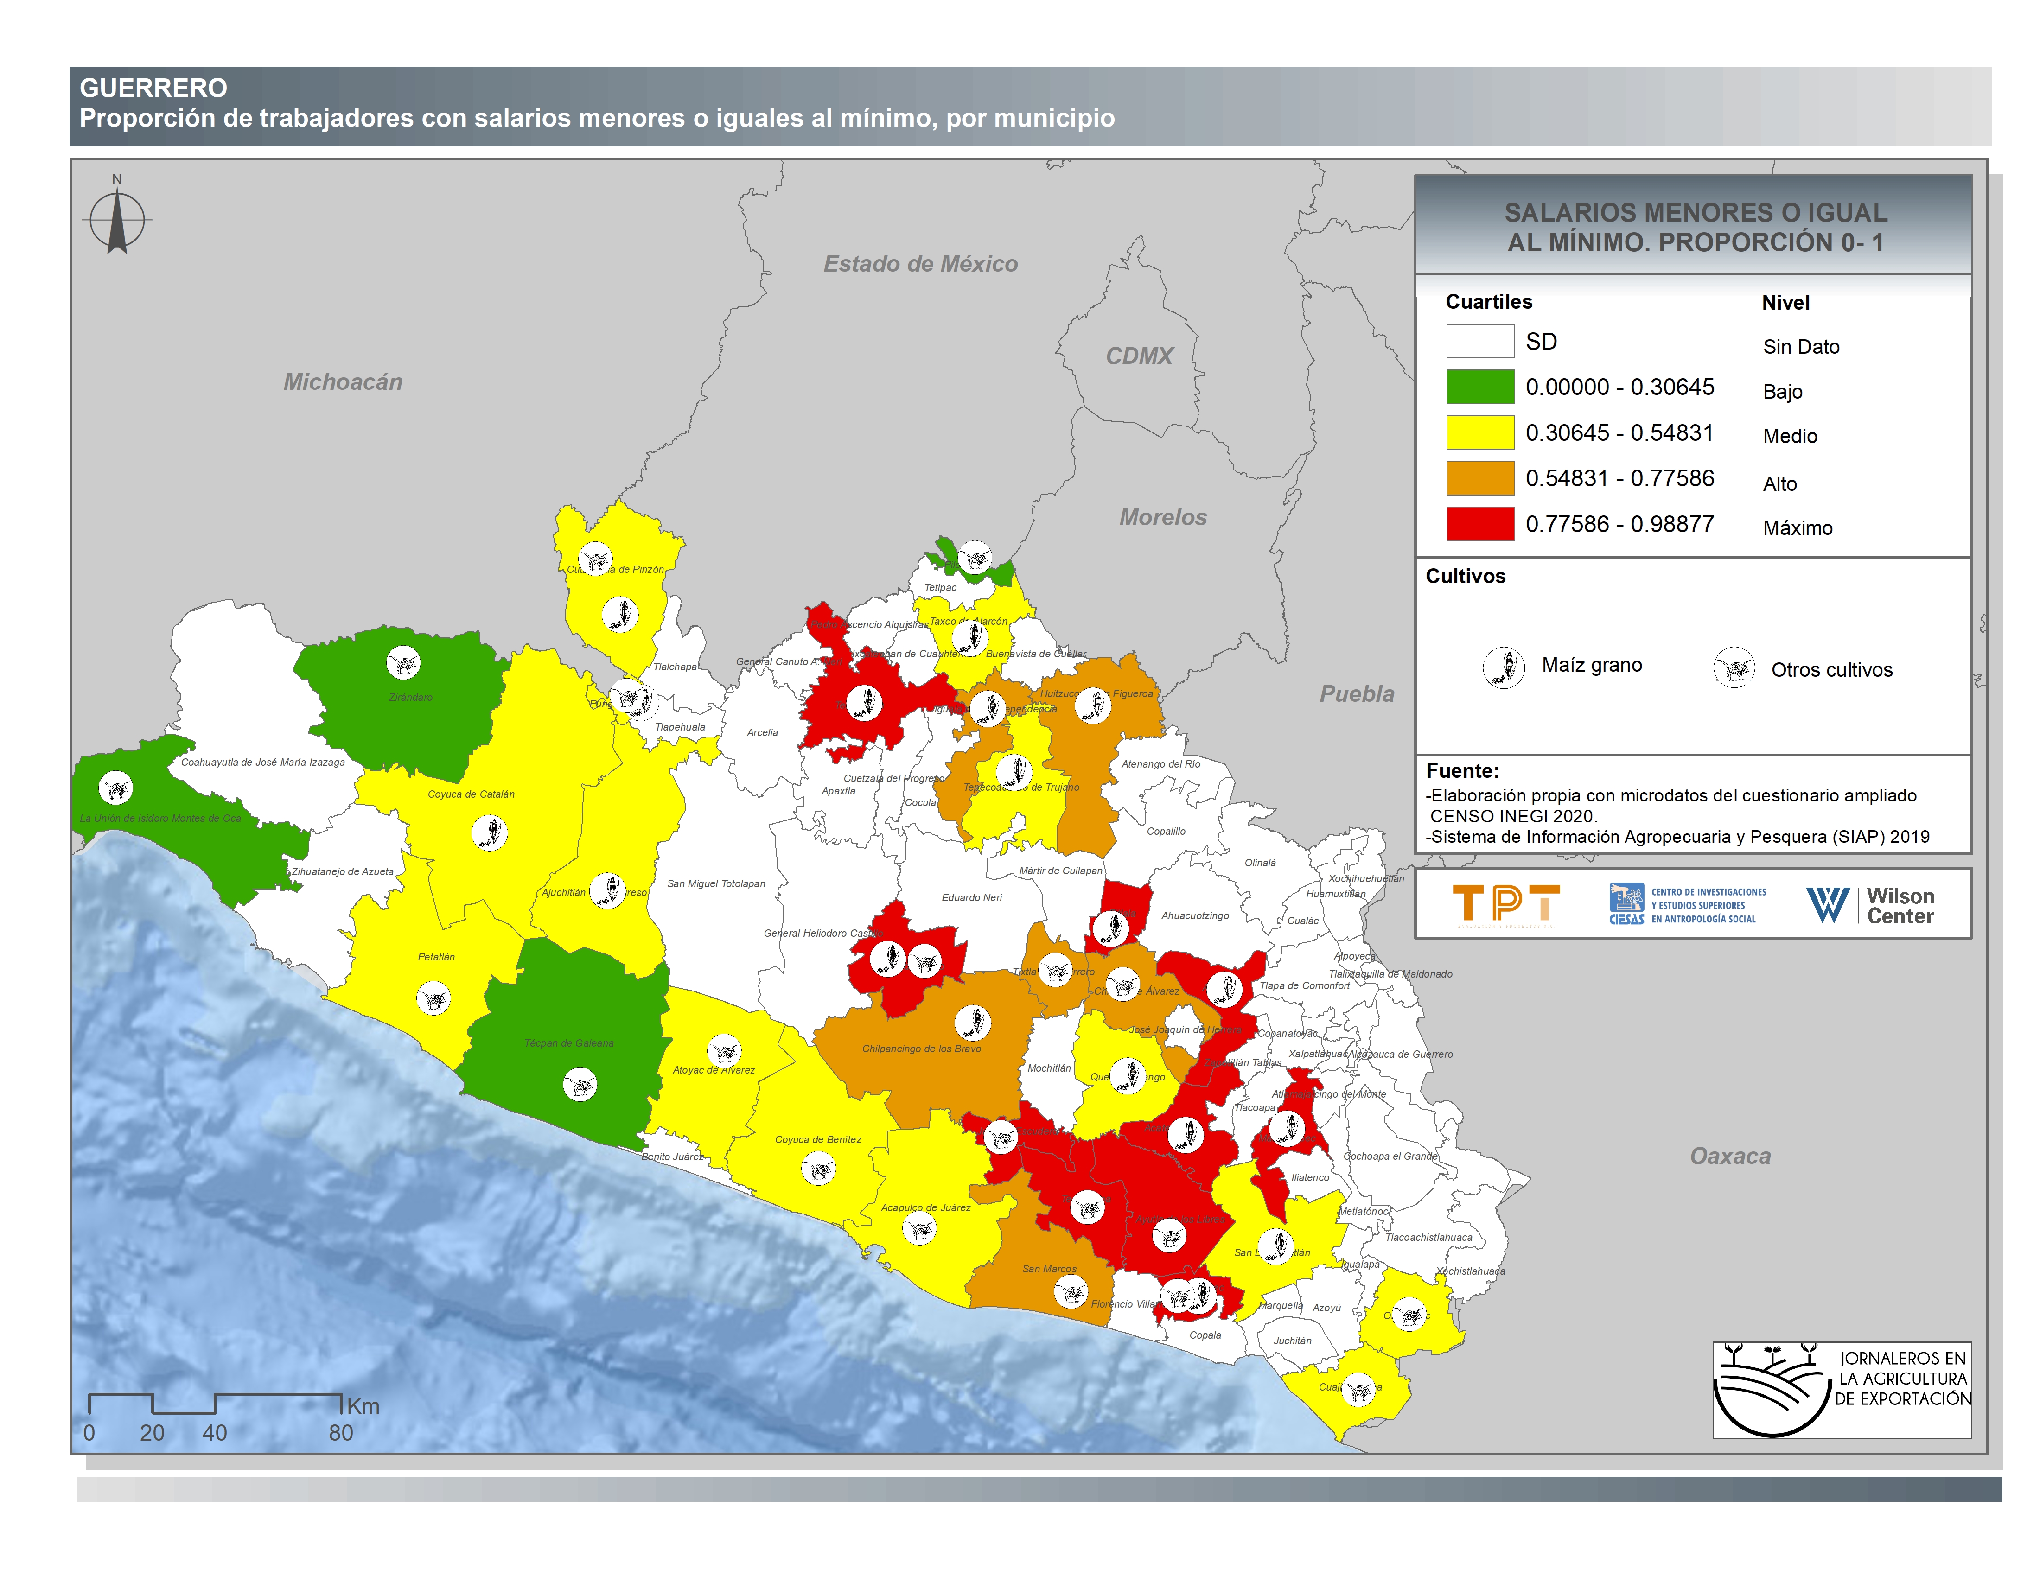Screen dimensions: 2040x1576
Task: Click the crop icon in Zirándaro municipality
Action: pos(403,663)
